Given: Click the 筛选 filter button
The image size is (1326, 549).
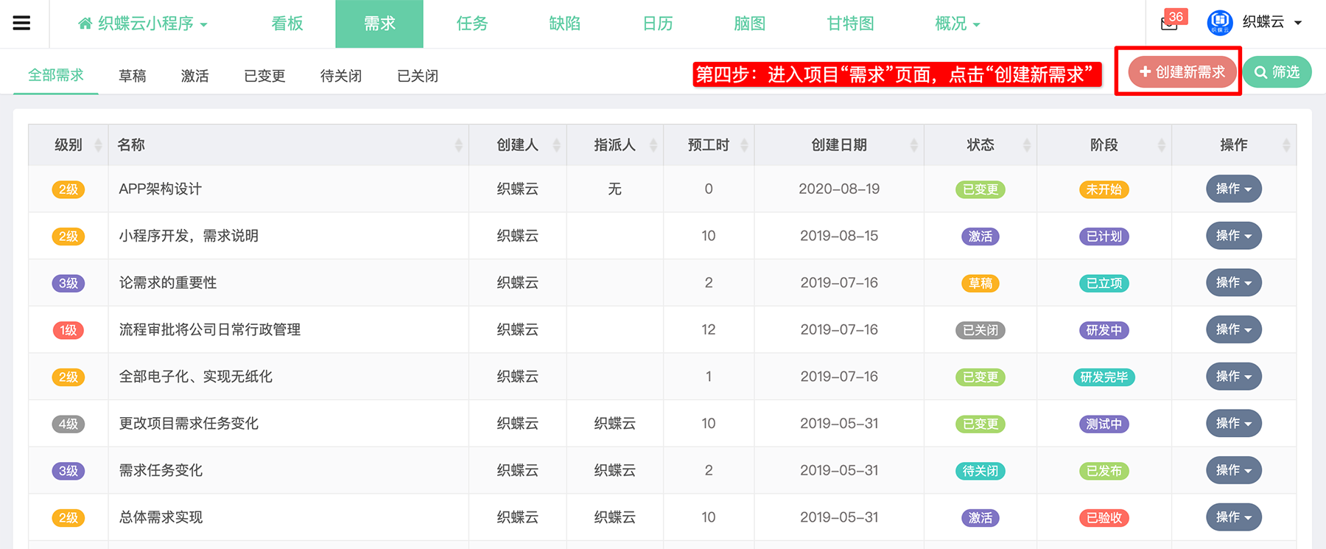Looking at the screenshot, I should coord(1277,72).
